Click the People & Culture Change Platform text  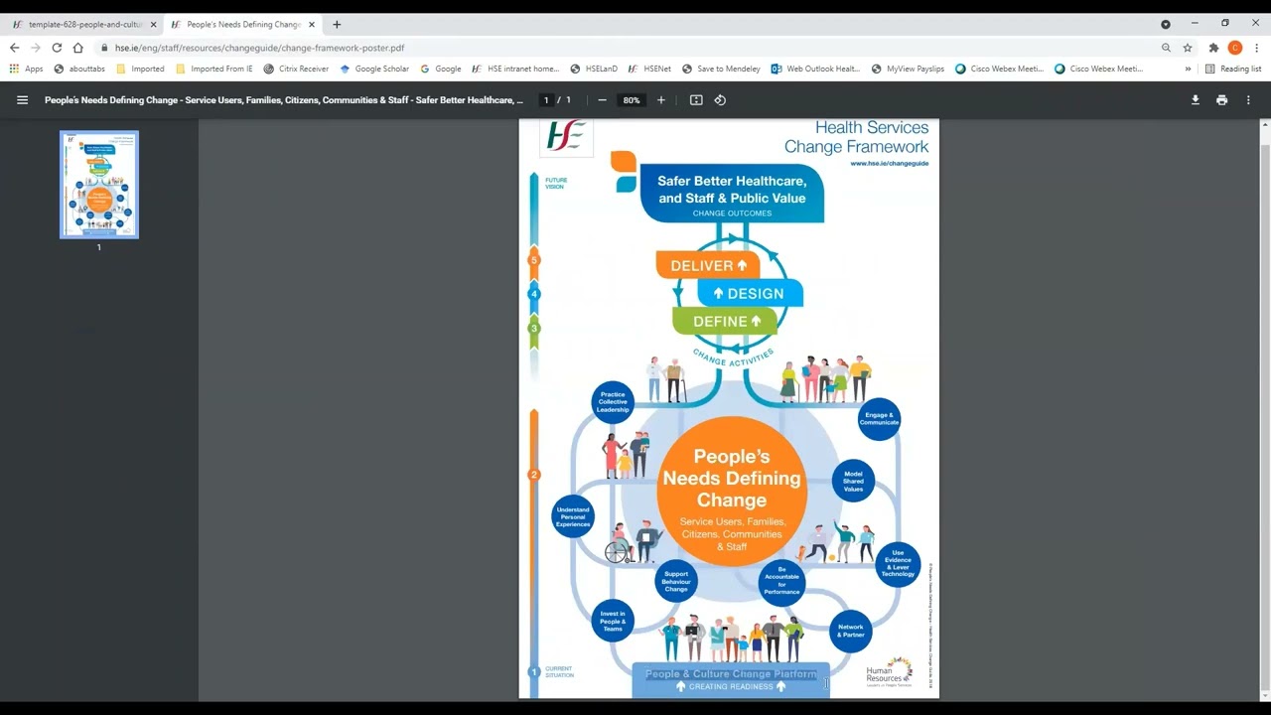(731, 674)
